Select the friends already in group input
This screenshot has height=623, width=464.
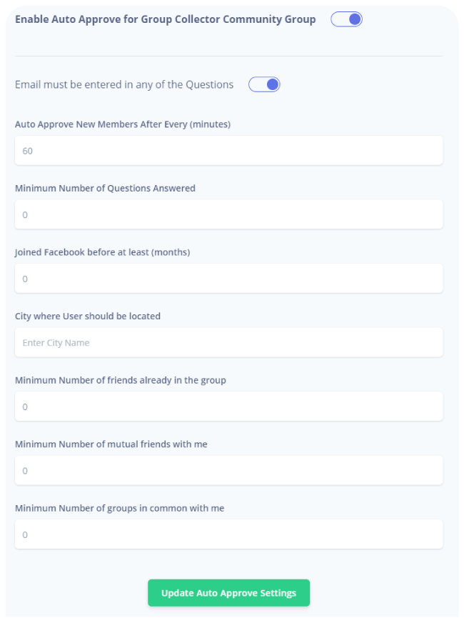tap(228, 406)
